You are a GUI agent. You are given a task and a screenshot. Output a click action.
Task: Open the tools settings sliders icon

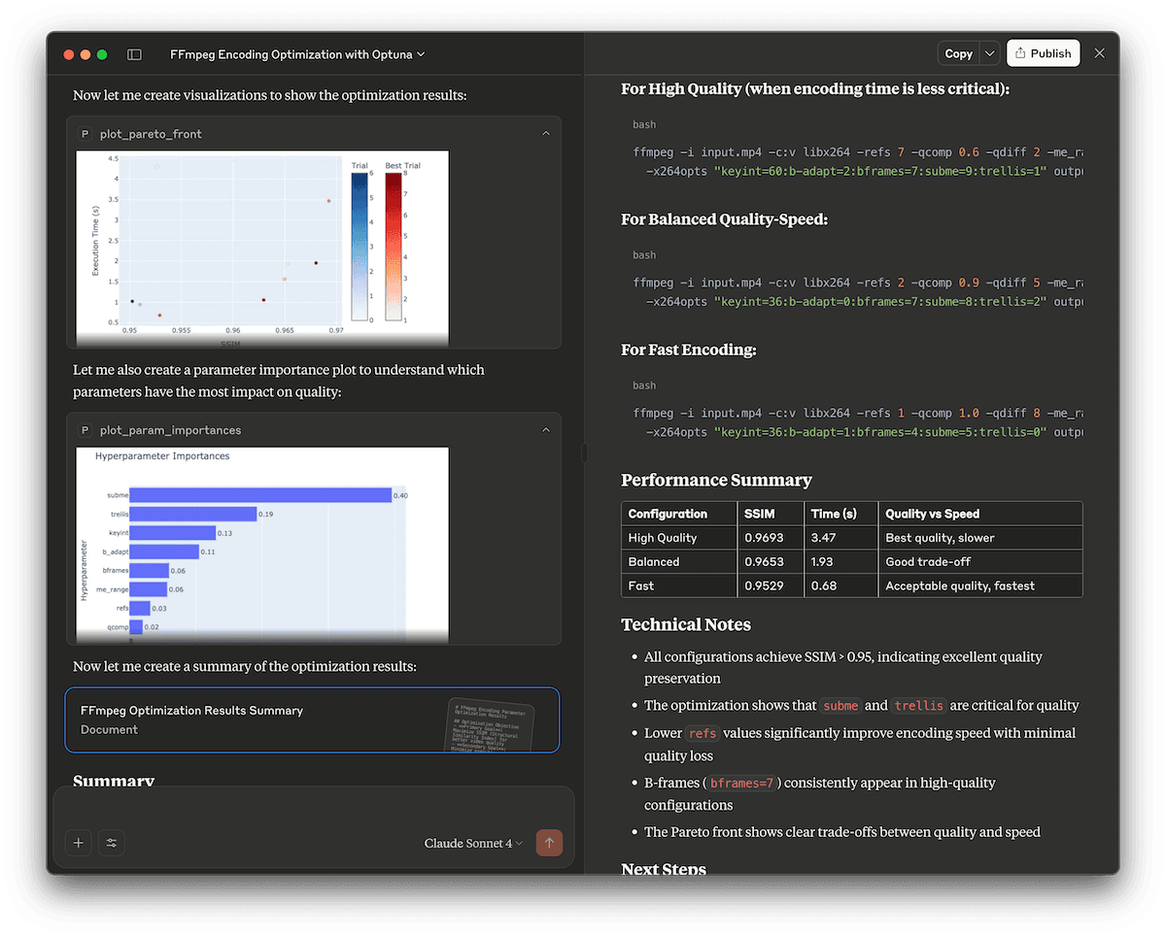(x=112, y=843)
